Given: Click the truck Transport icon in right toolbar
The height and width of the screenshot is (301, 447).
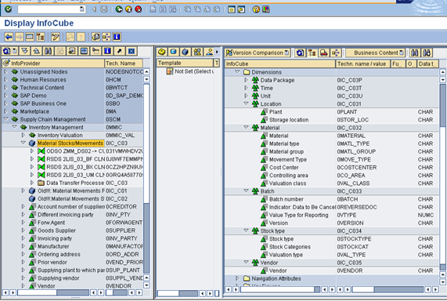Looking at the screenshot, I should coord(323,53).
